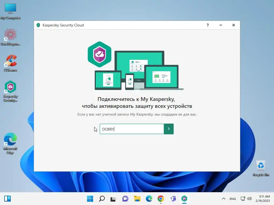This screenshot has width=274, height=205.
Task: Click the Kaspersky shield icon in the title bar
Action: click(38, 25)
